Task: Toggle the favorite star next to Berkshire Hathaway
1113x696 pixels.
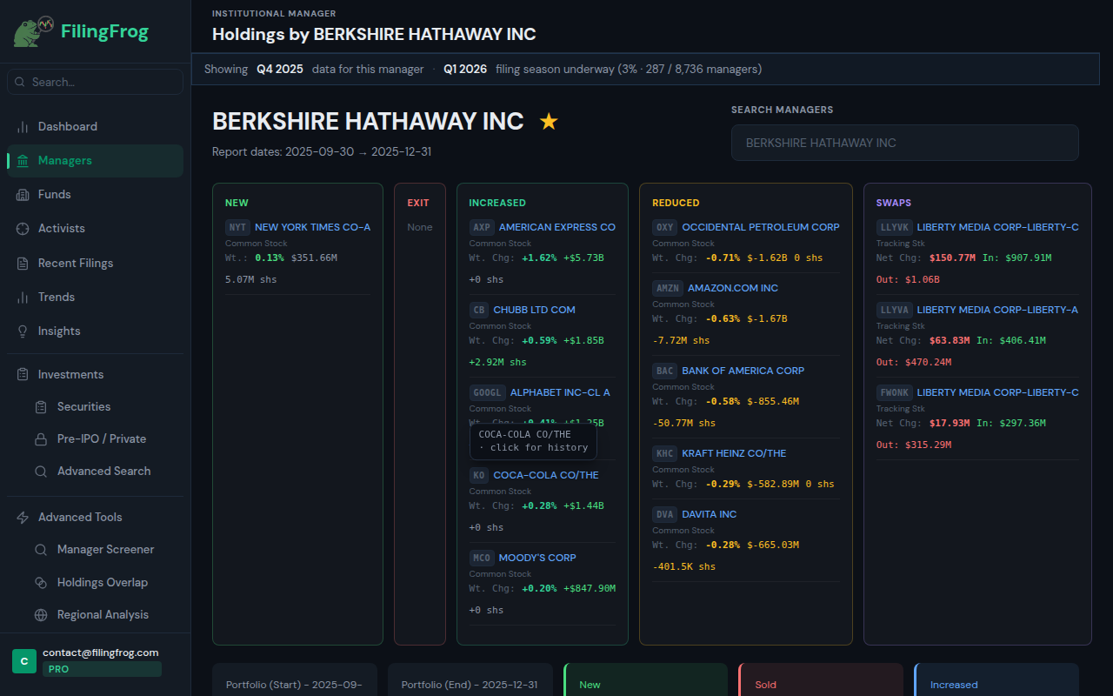Action: click(549, 121)
